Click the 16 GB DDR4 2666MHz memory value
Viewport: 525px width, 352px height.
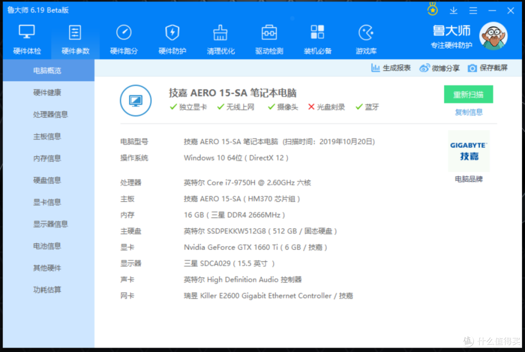pyautogui.click(x=234, y=215)
